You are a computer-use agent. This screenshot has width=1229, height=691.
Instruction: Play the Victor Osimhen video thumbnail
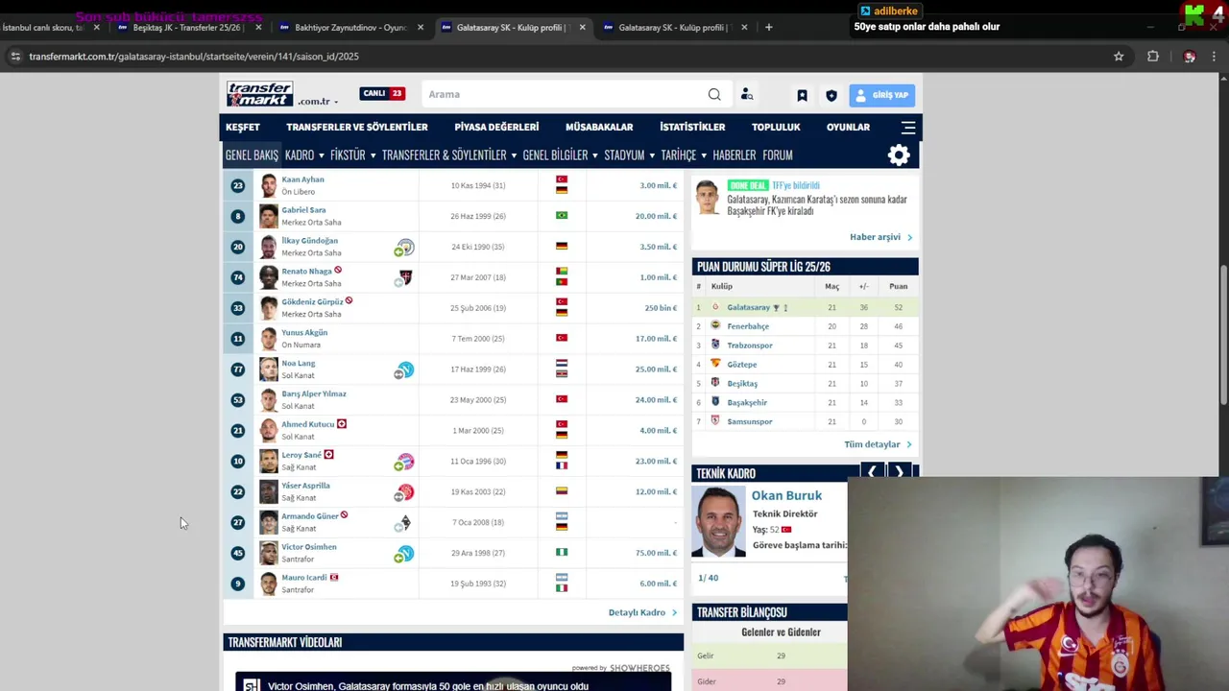click(453, 682)
